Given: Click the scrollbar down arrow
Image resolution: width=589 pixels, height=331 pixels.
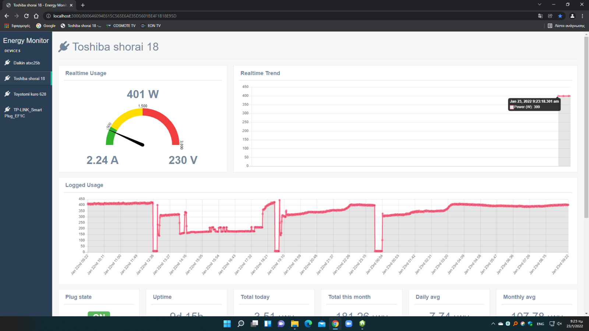Looking at the screenshot, I should [x=586, y=314].
